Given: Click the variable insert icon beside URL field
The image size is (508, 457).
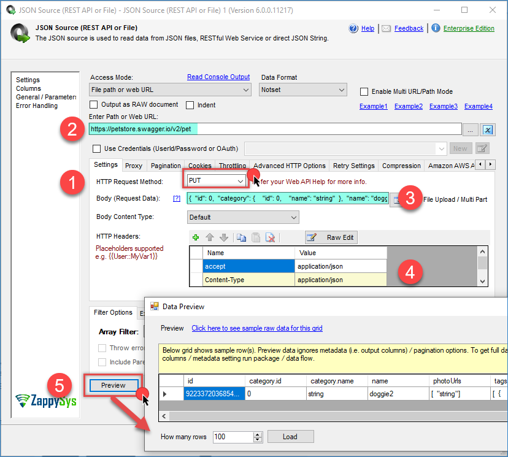Looking at the screenshot, I should point(488,129).
